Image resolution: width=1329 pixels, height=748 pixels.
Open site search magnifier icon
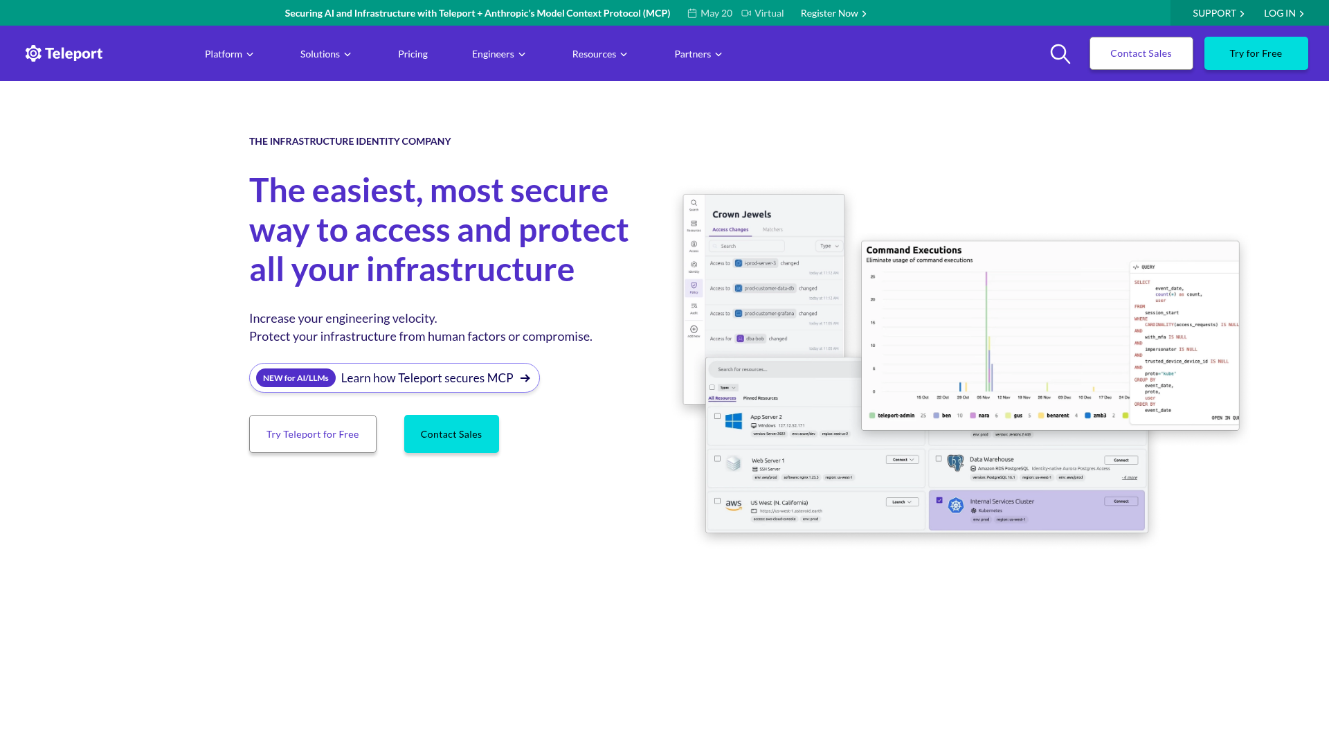click(x=1060, y=53)
